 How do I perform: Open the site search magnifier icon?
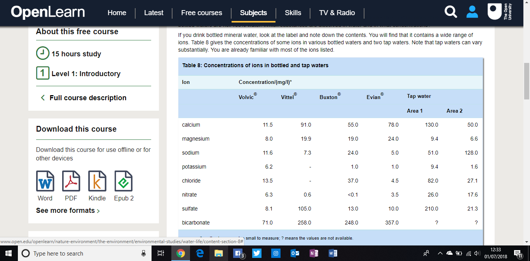[x=451, y=12]
